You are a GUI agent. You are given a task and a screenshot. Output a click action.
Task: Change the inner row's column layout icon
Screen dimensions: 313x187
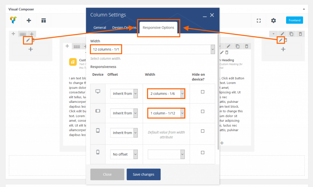[x=77, y=47]
